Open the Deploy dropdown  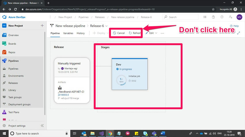pyautogui.click(x=101, y=33)
